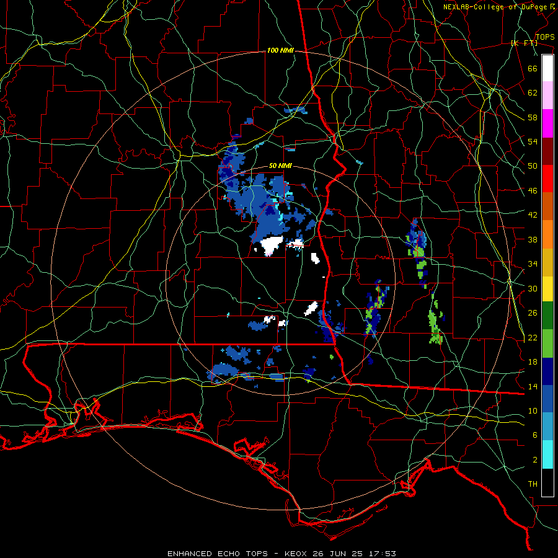Click the "22" legend value

pos(533,338)
